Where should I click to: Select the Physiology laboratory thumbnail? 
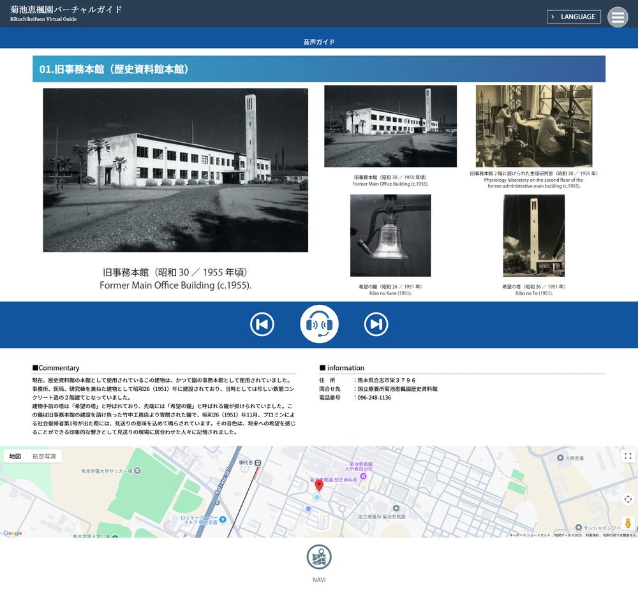534,126
